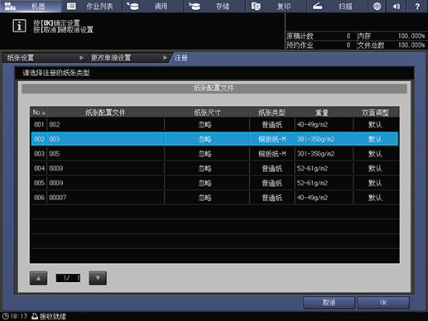Select paper profile row 002 named 003

214,139
